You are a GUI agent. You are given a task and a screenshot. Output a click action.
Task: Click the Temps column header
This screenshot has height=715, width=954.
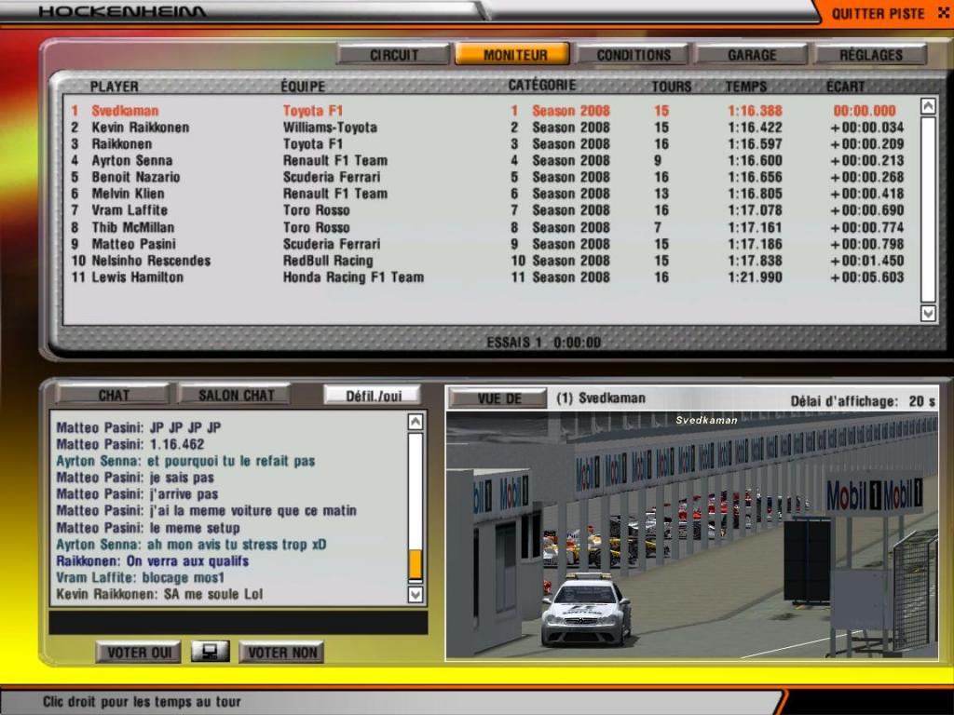click(x=746, y=87)
